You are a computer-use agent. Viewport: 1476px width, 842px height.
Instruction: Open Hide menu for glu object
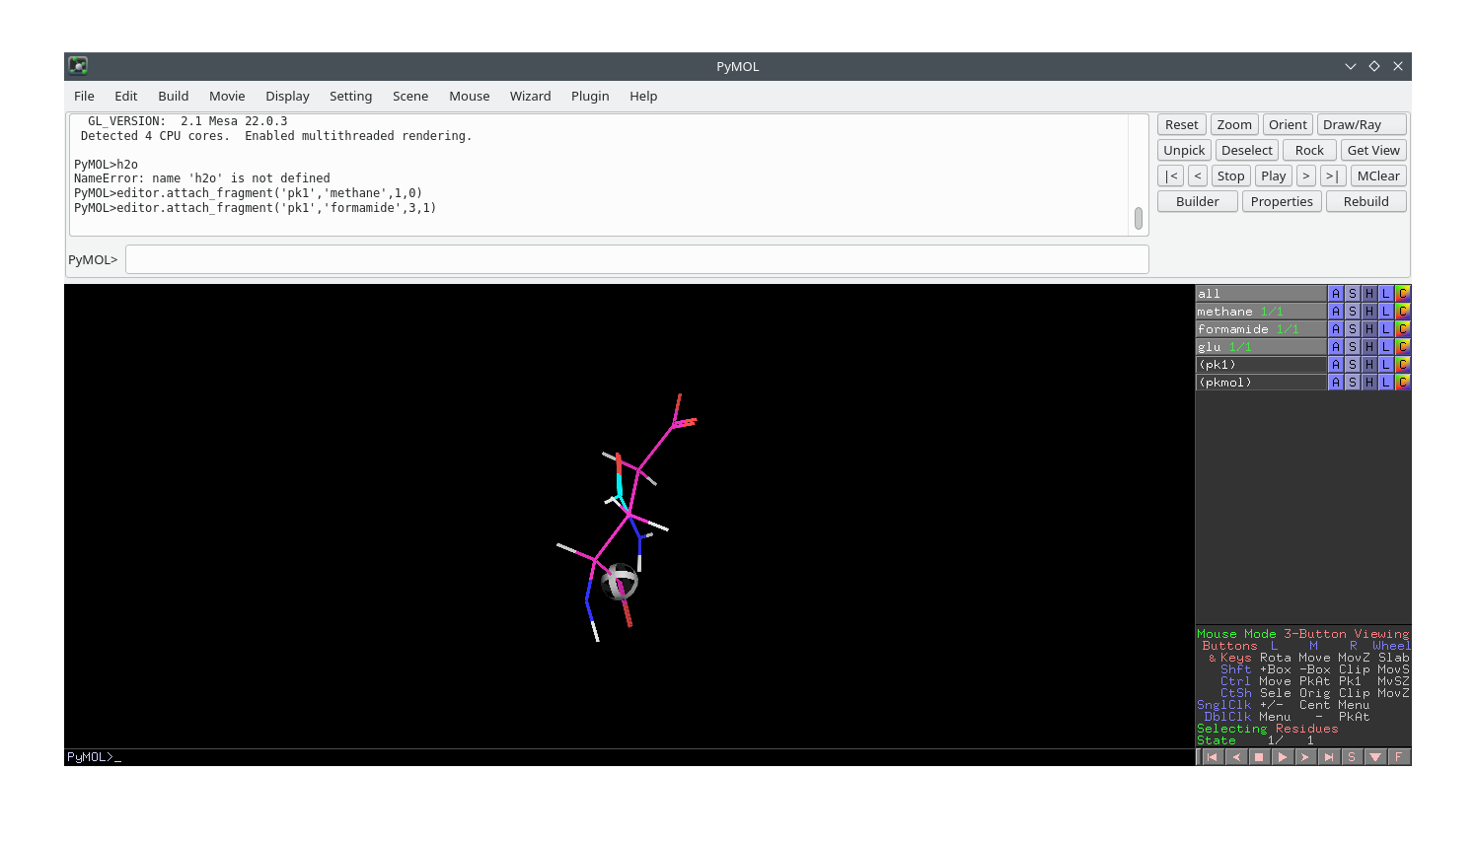click(x=1369, y=347)
